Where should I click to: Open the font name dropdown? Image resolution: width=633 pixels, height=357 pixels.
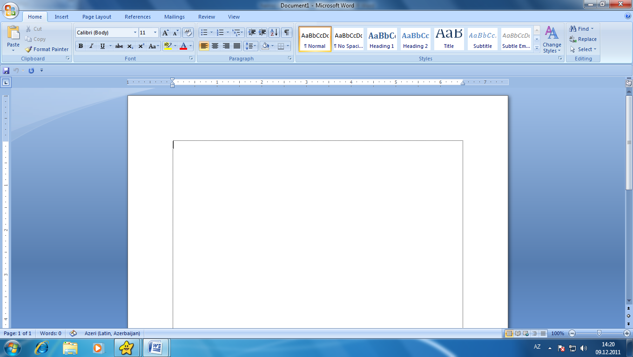coord(135,33)
